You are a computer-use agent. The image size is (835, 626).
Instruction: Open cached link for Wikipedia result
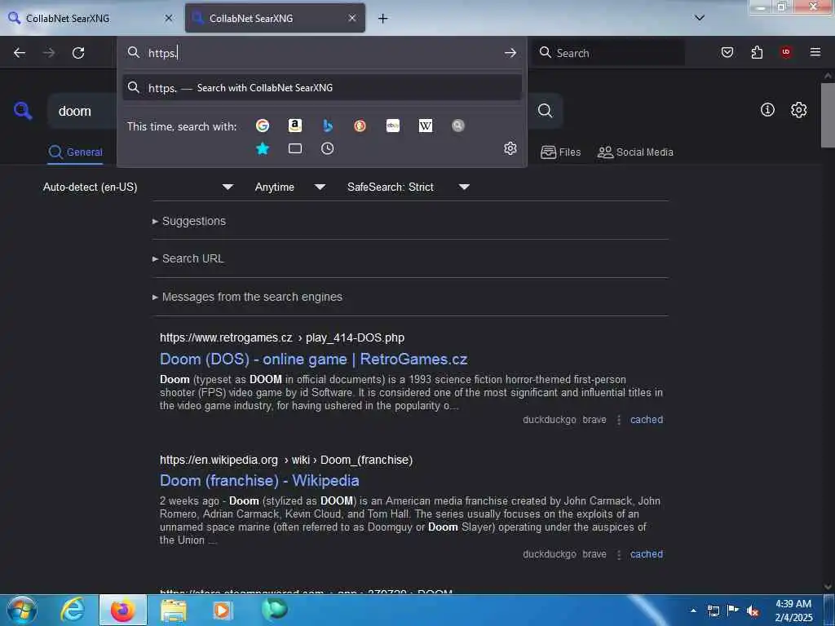[x=647, y=554]
